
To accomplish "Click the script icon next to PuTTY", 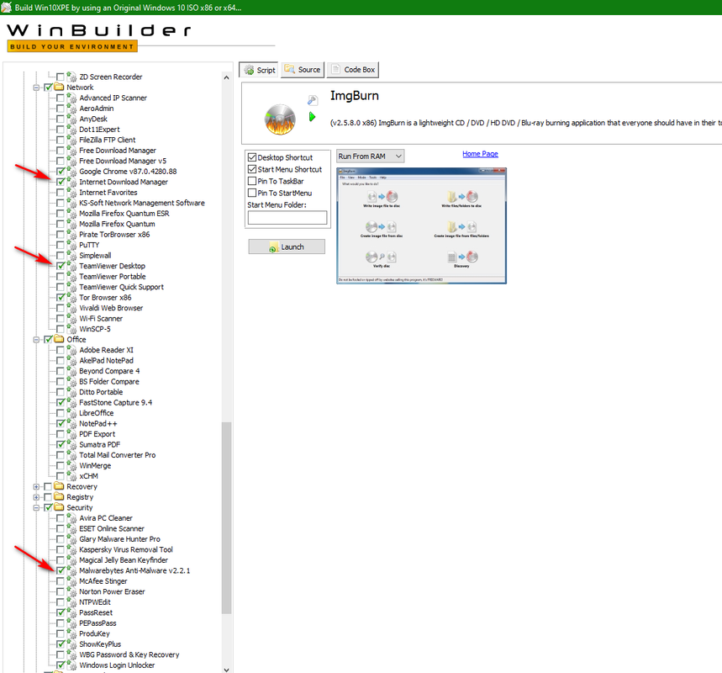I will (71, 245).
